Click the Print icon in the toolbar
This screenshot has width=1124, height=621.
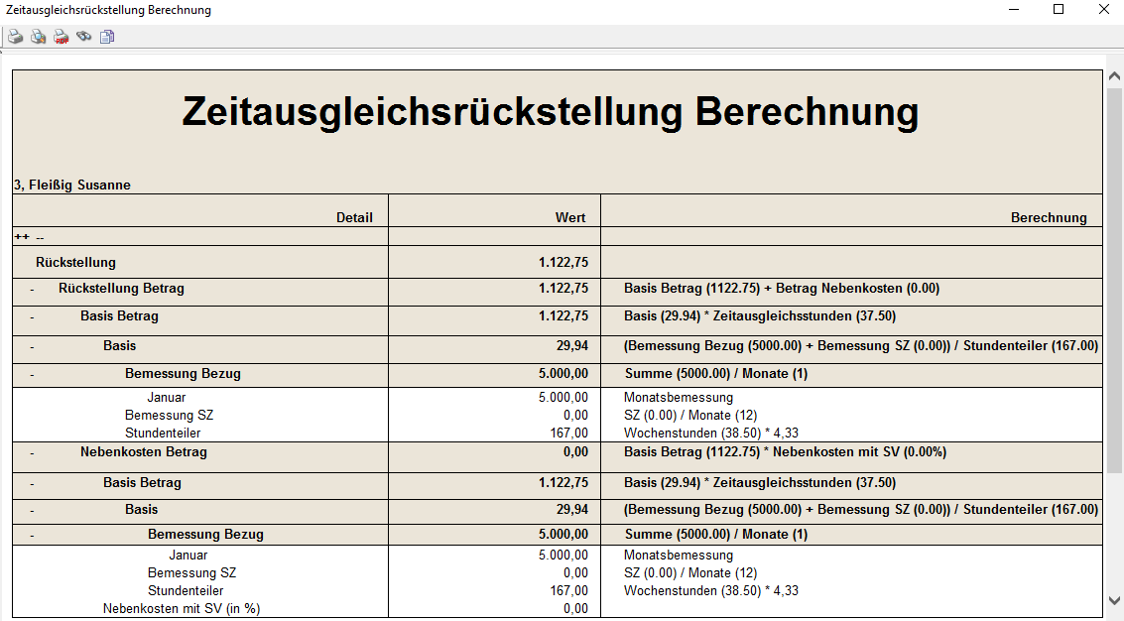[16, 37]
